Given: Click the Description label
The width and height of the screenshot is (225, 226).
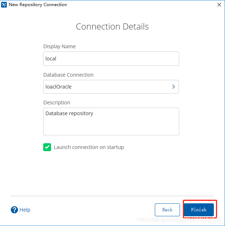Looking at the screenshot, I should tap(57, 103).
